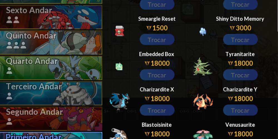Select the Quinto Andar floor banner
278x139 pixels.
point(51,43)
